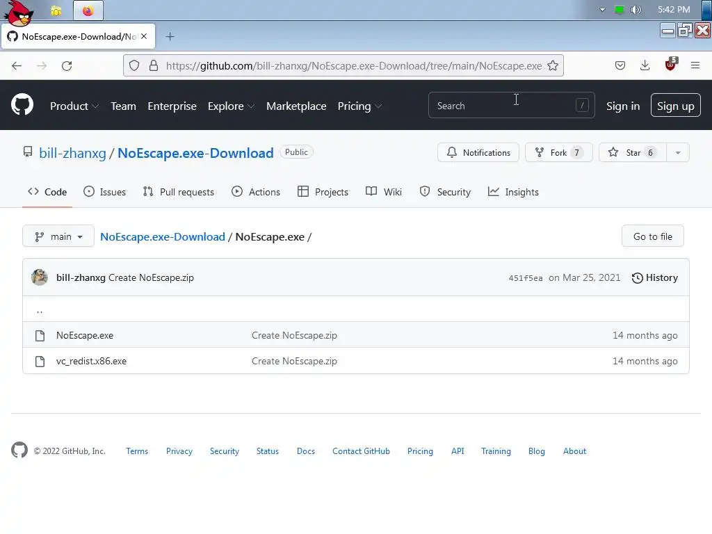Click the Sign in link
Image resolution: width=712 pixels, height=534 pixels.
tap(623, 106)
